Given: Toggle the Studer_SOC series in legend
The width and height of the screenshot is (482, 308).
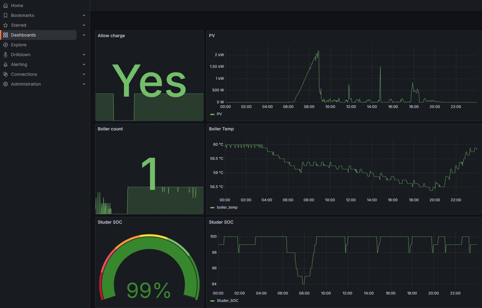Looking at the screenshot, I should coord(228,301).
